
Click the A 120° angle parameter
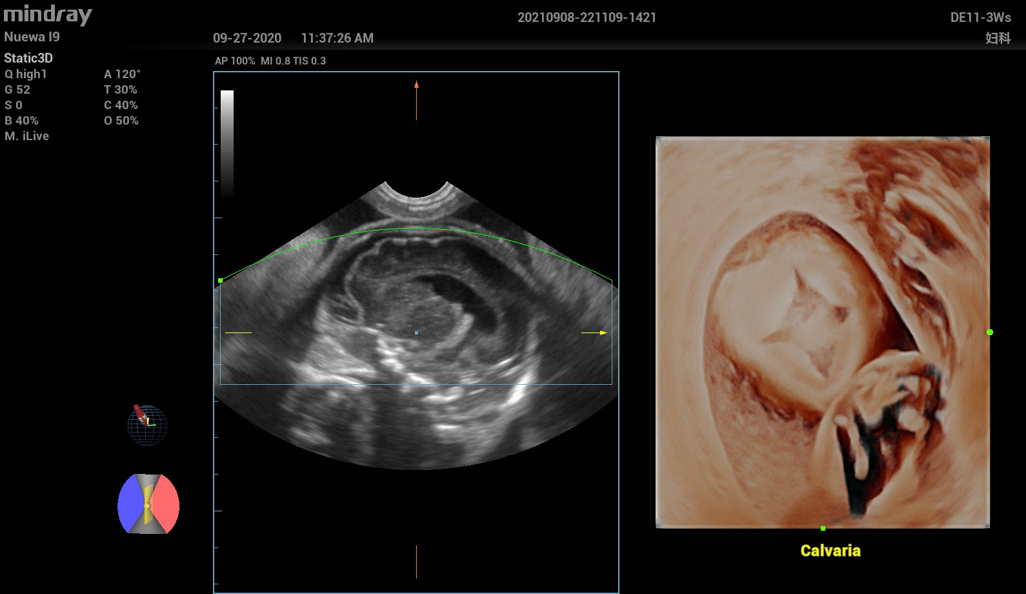122,74
